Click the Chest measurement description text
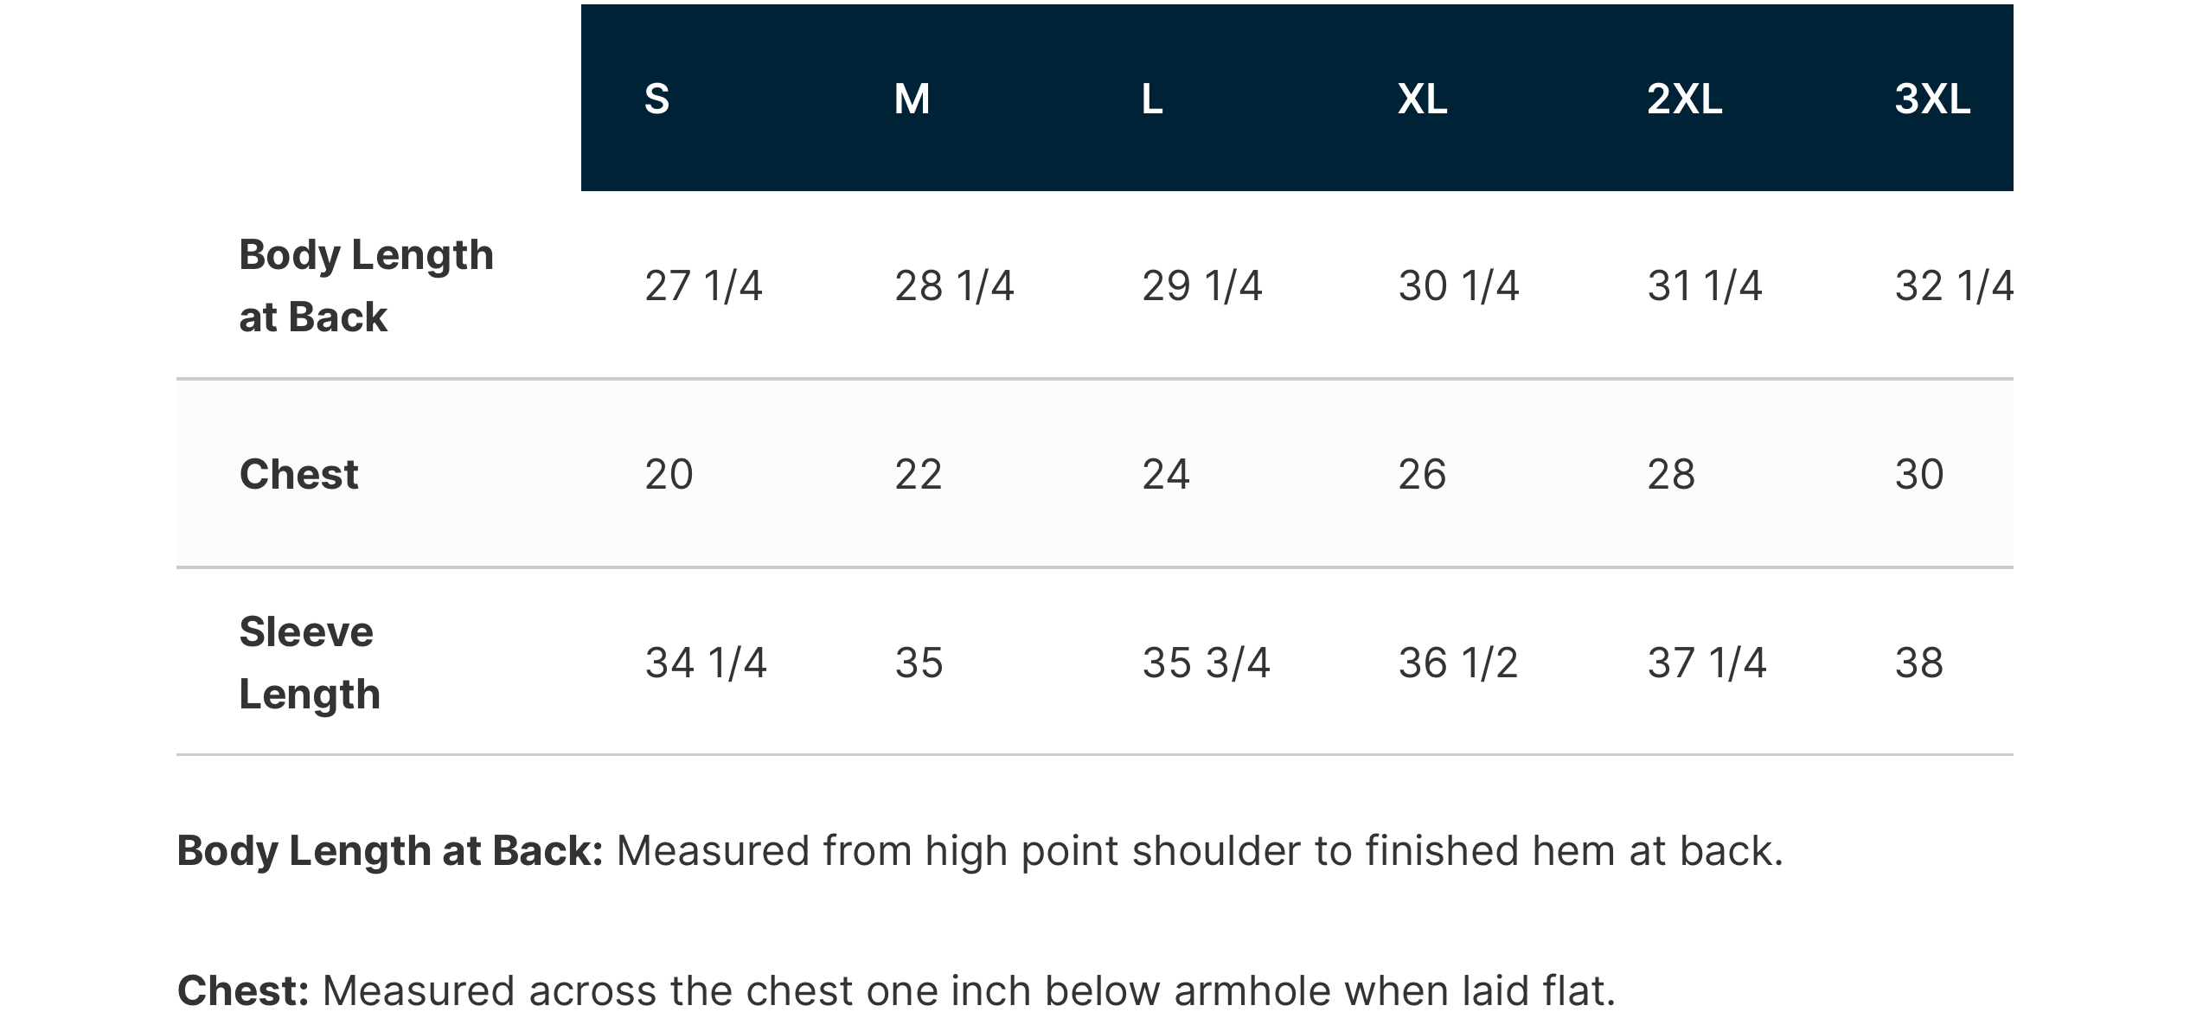The width and height of the screenshot is (2190, 1012). (x=969, y=990)
